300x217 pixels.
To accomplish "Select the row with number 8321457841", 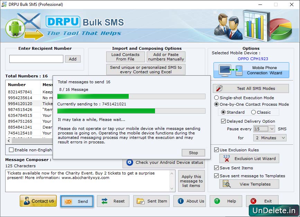I will (x=29, y=92).
